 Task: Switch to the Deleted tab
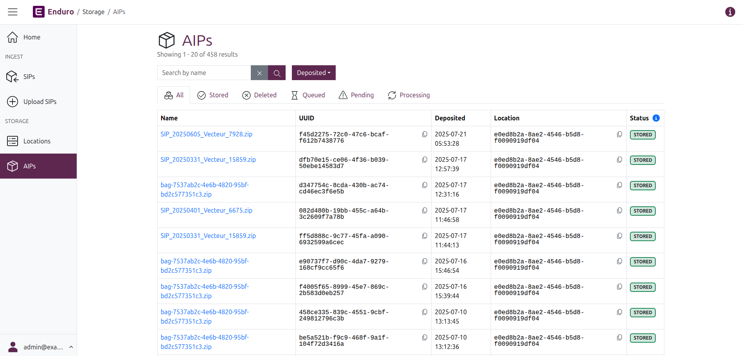click(x=259, y=95)
